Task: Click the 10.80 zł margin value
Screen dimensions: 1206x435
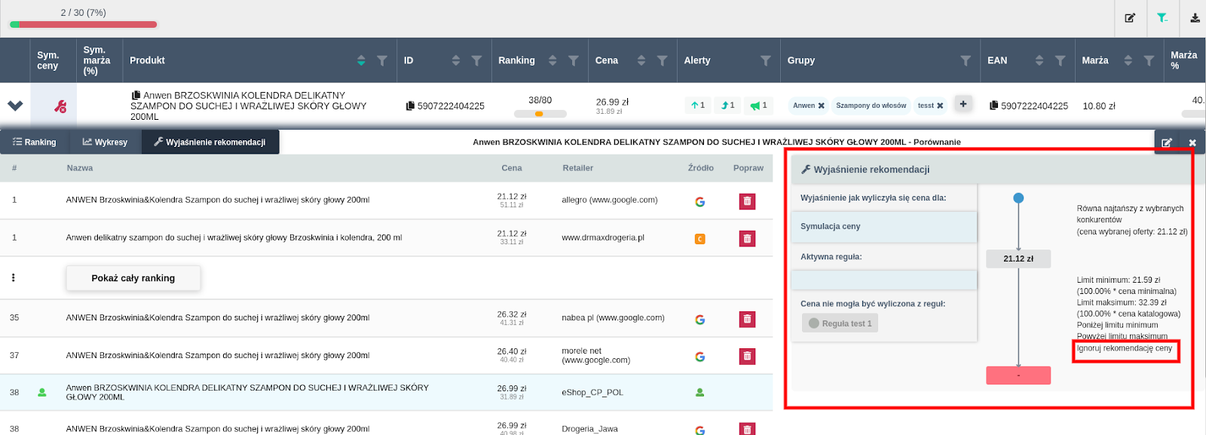Action: (1099, 106)
